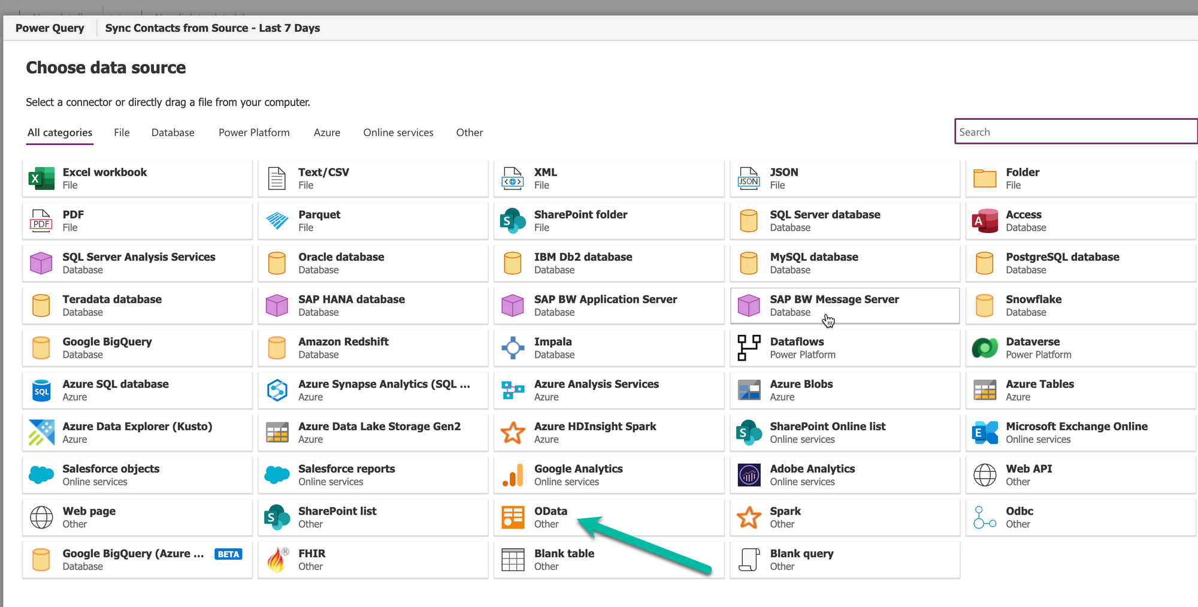The width and height of the screenshot is (1198, 607).
Task: Select the Google BigQuery (Azure ...) BETA connector
Action: click(137, 560)
